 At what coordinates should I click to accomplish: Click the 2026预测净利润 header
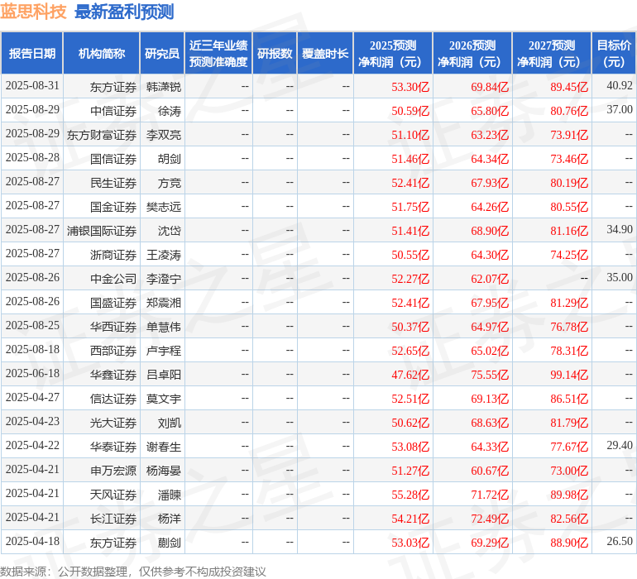(472, 53)
